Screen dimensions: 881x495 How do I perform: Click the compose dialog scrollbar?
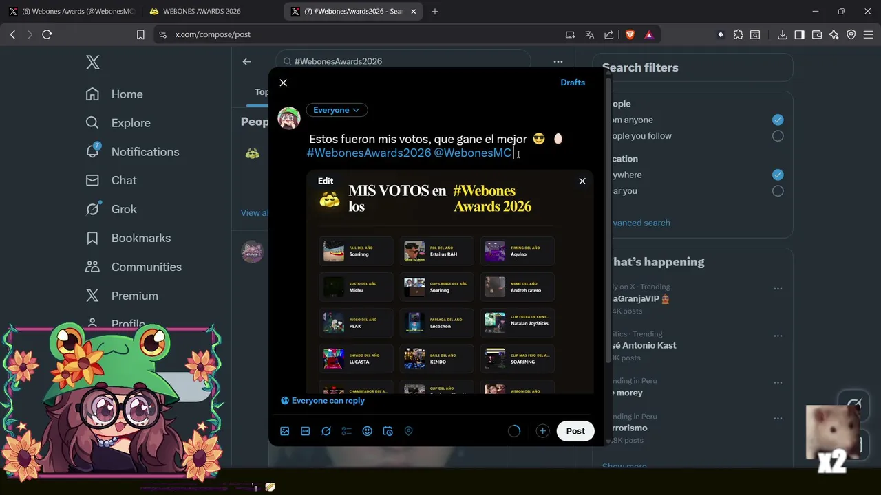click(x=608, y=220)
